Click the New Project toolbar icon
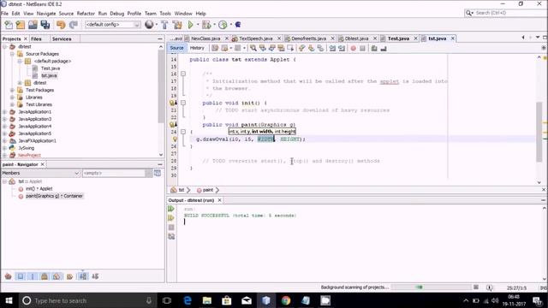 [21, 25]
